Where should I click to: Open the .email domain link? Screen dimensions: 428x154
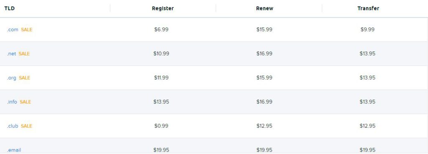[x=14, y=150]
